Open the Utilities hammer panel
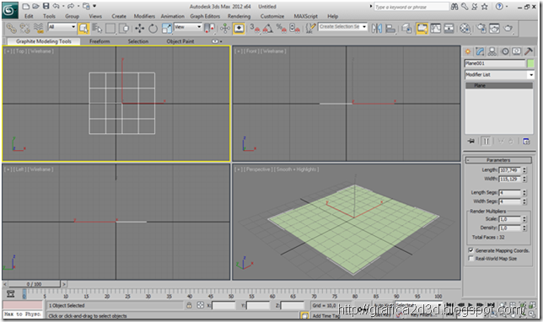 point(528,51)
